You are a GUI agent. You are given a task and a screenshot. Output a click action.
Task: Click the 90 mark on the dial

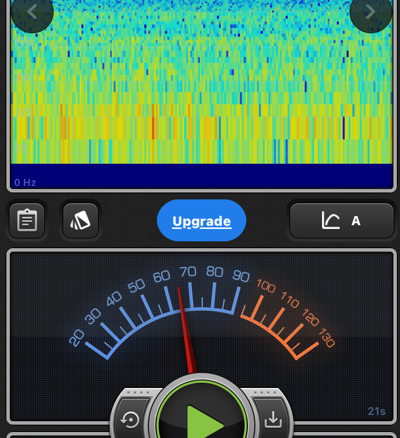[x=241, y=276]
